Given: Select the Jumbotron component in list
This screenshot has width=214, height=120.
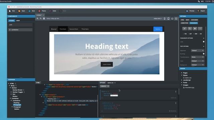Looking at the screenshot, I should [x=20, y=30].
